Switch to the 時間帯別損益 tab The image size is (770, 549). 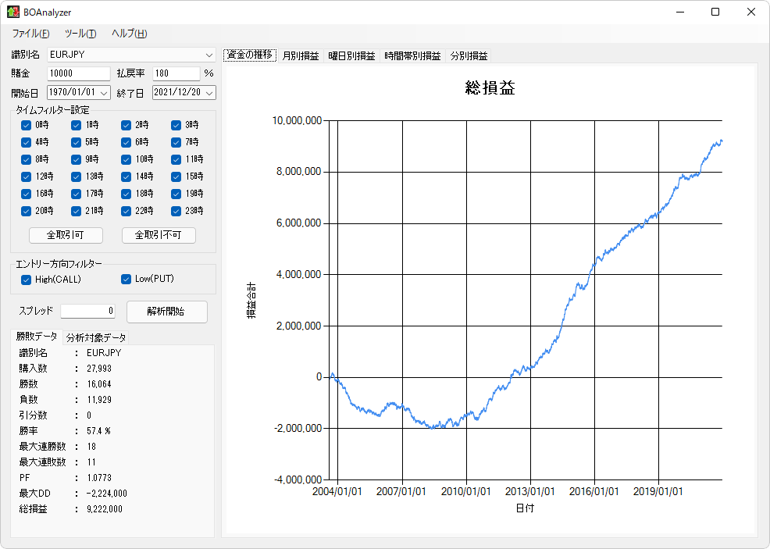point(412,56)
